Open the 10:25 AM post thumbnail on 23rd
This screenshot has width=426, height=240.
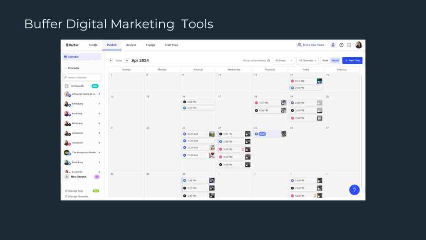[x=212, y=134]
